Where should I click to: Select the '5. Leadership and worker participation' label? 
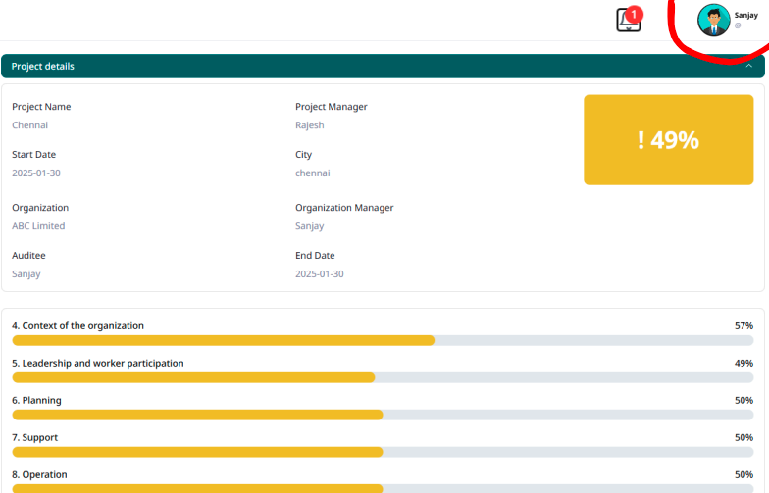click(x=97, y=363)
